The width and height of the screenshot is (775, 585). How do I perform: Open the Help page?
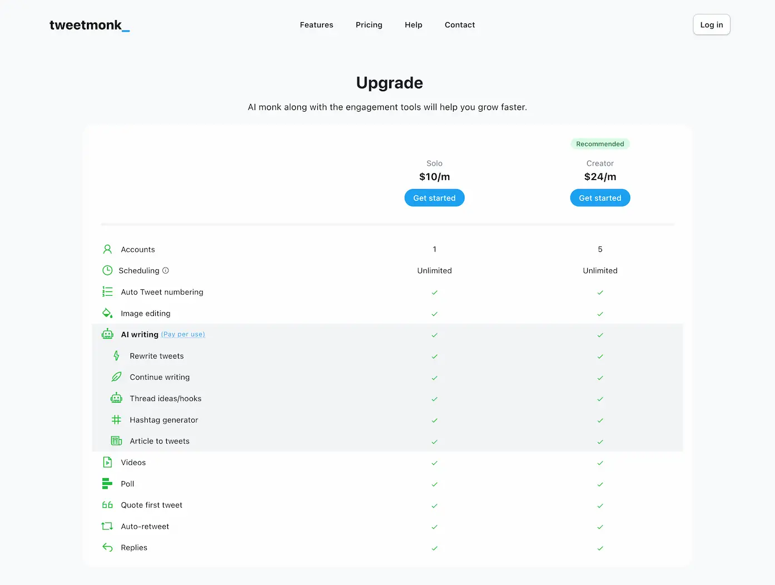tap(413, 25)
